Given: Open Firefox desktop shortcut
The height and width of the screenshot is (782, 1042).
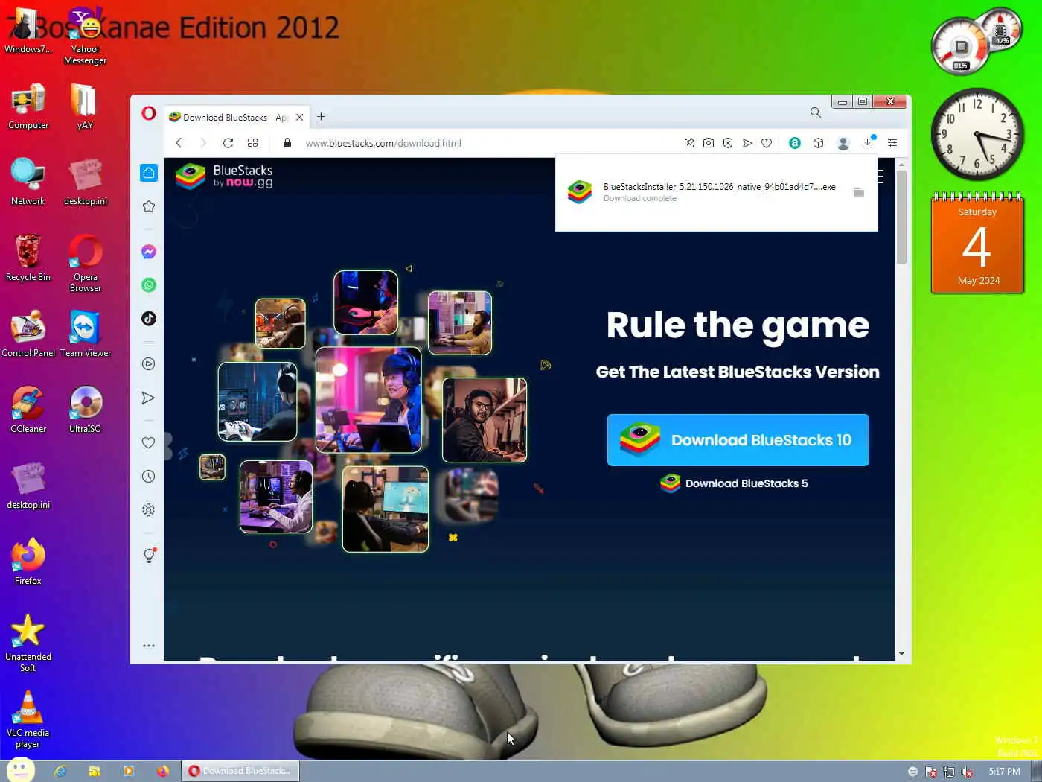Looking at the screenshot, I should (x=28, y=562).
